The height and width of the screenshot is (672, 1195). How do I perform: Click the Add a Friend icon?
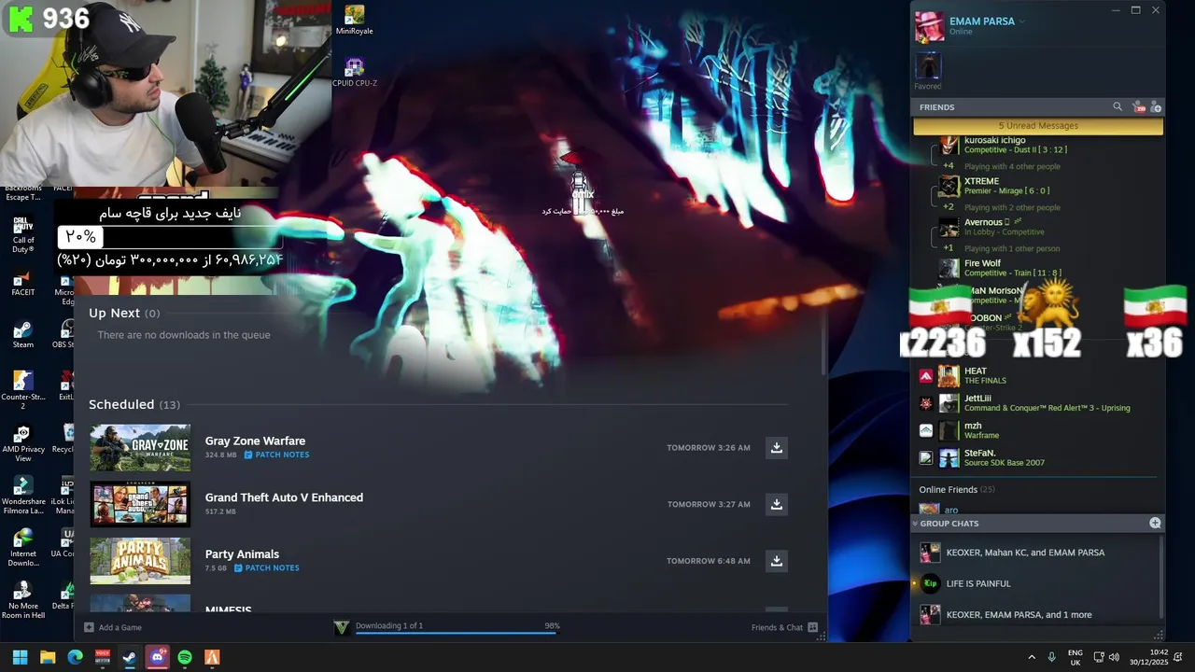(1156, 107)
